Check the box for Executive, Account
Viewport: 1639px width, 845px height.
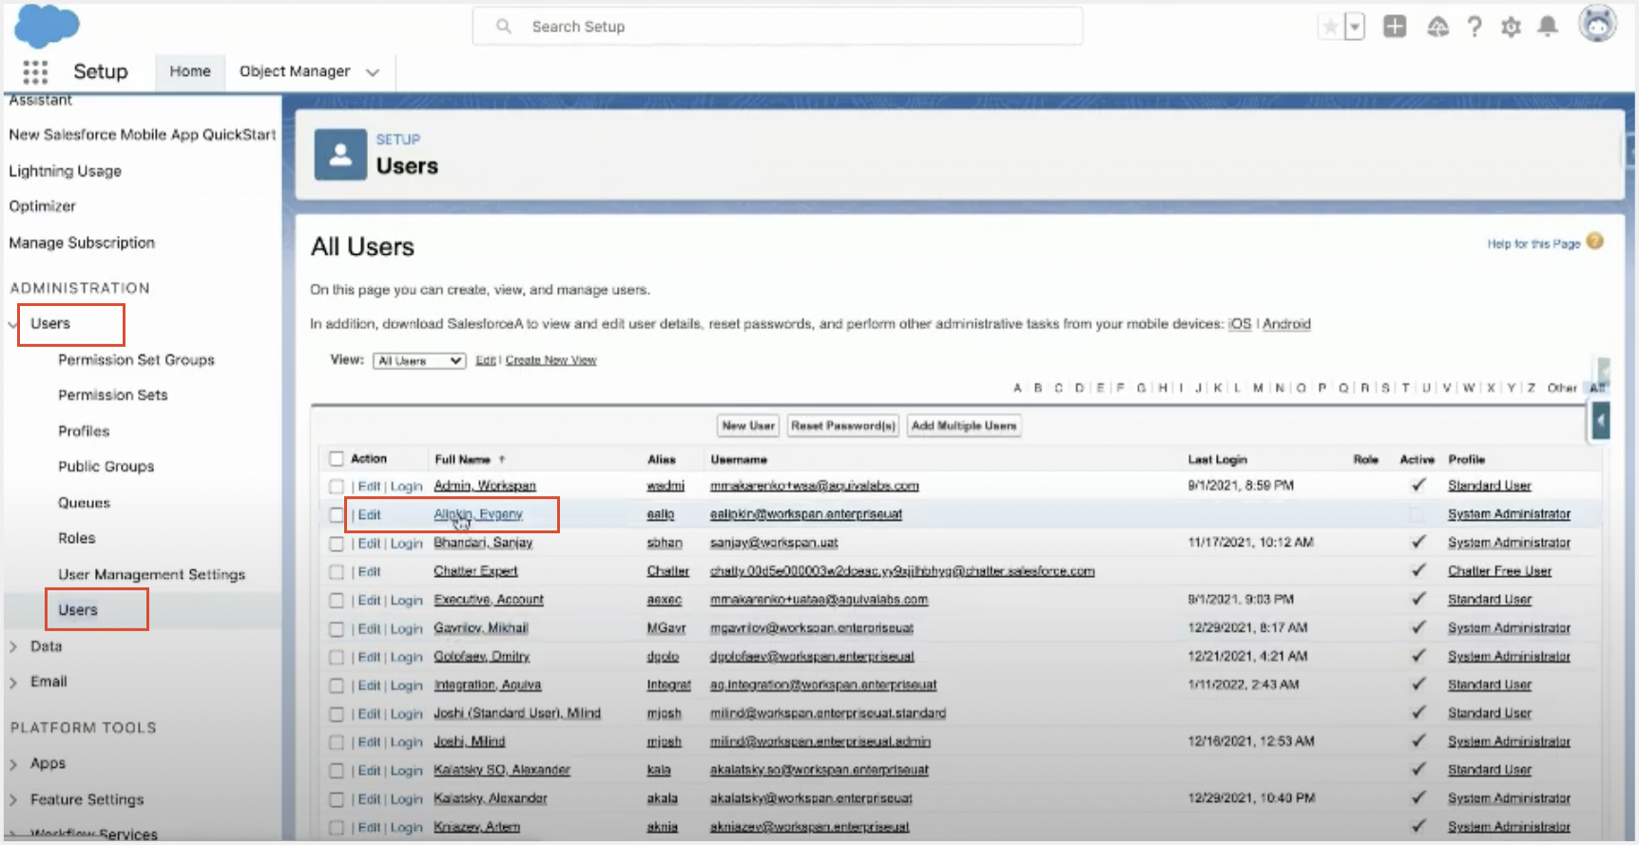(337, 601)
